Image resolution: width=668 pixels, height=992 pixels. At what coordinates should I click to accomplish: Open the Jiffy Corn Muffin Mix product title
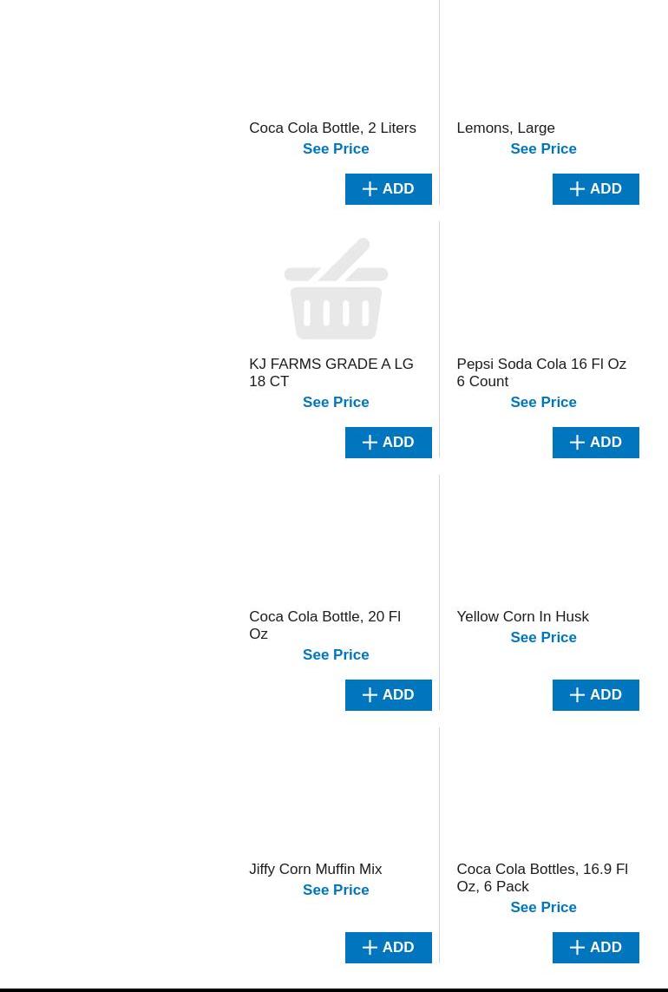click(315, 870)
